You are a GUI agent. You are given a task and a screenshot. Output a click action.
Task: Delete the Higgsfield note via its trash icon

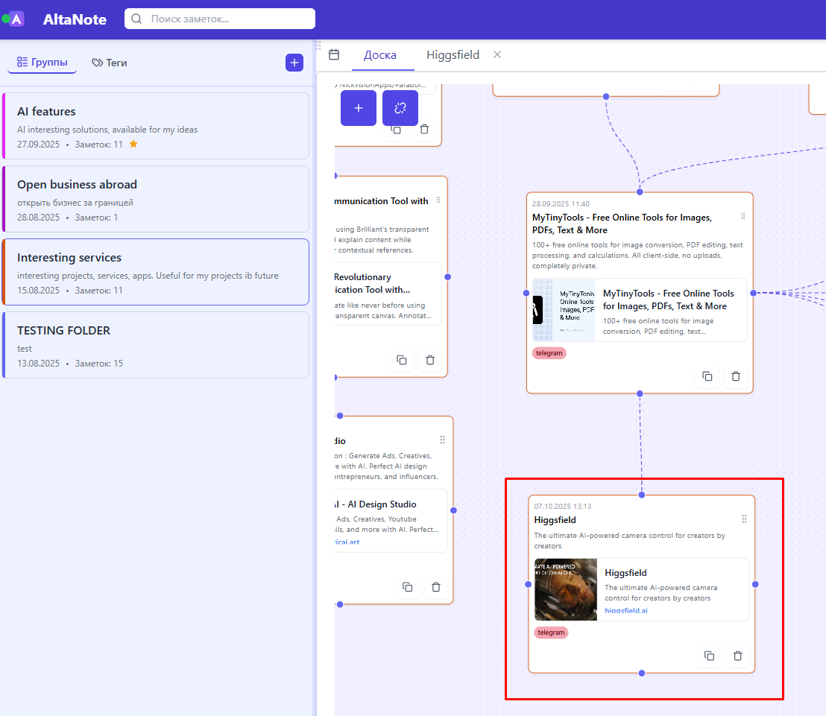click(738, 656)
